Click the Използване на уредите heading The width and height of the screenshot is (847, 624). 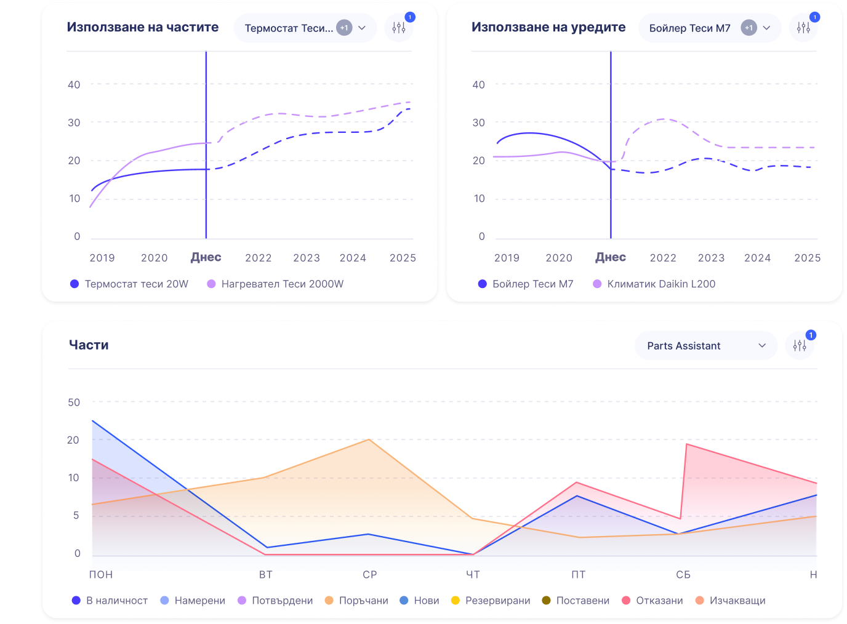coord(548,27)
